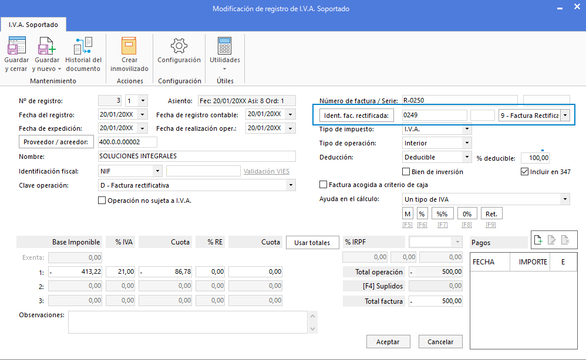
Task: Click Número de factura field R-0250
Action: [x=460, y=100]
